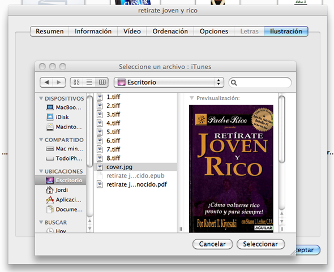Open the Aplicaciones folder in sidebar
This screenshot has height=272, width=334.
click(x=61, y=200)
